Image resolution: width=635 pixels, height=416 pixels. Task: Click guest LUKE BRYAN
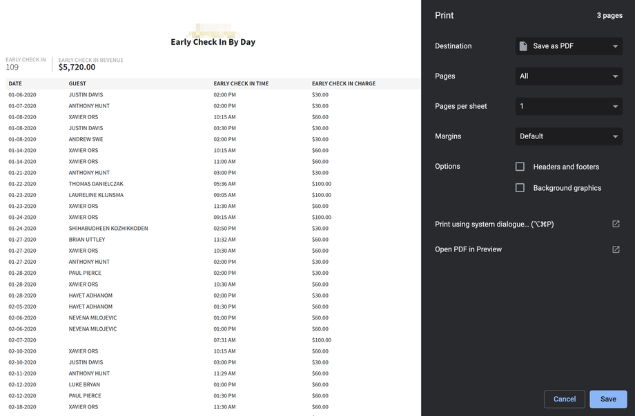(84, 384)
